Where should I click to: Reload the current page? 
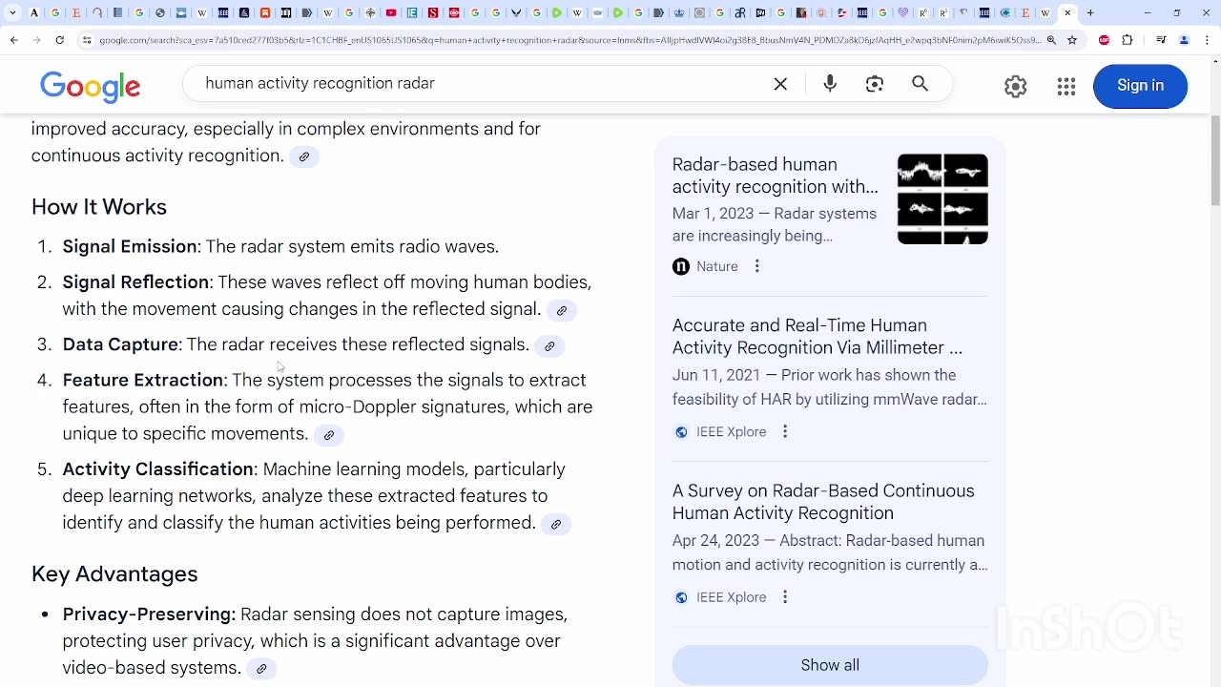click(x=59, y=40)
